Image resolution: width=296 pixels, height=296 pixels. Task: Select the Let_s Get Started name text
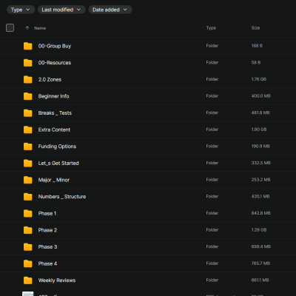tap(58, 163)
